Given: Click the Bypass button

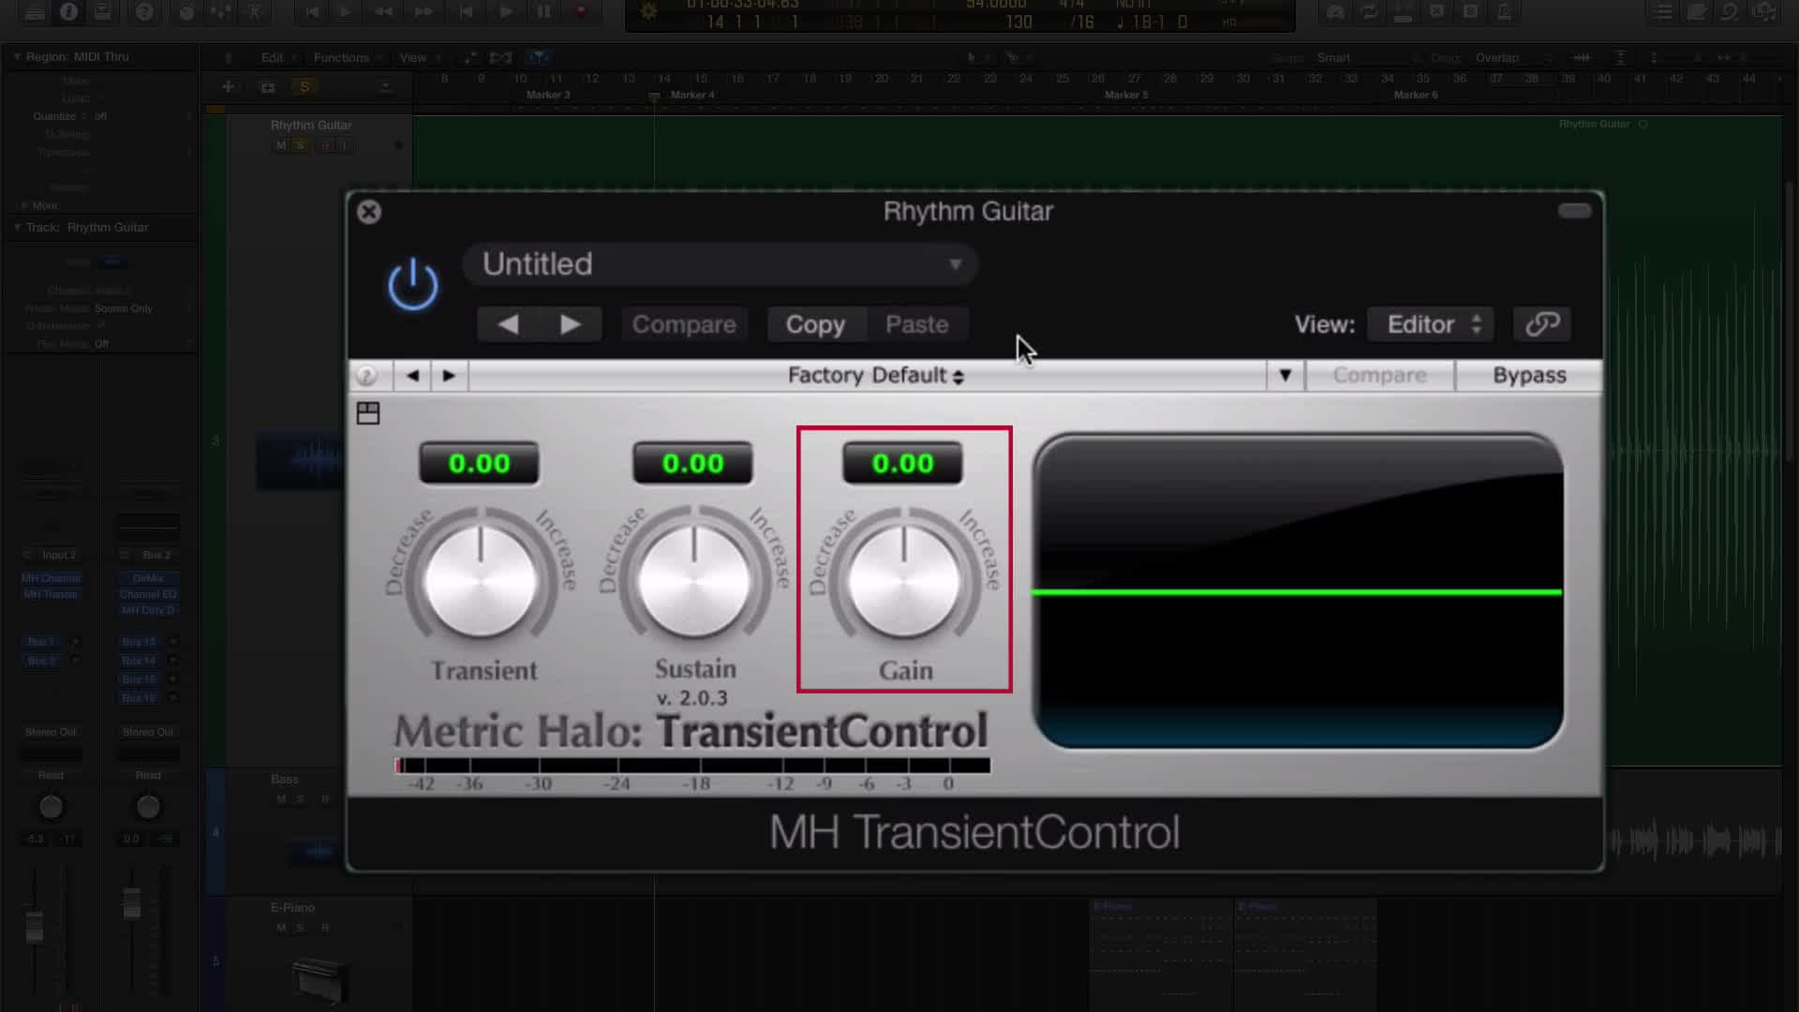Looking at the screenshot, I should pyautogui.click(x=1529, y=376).
